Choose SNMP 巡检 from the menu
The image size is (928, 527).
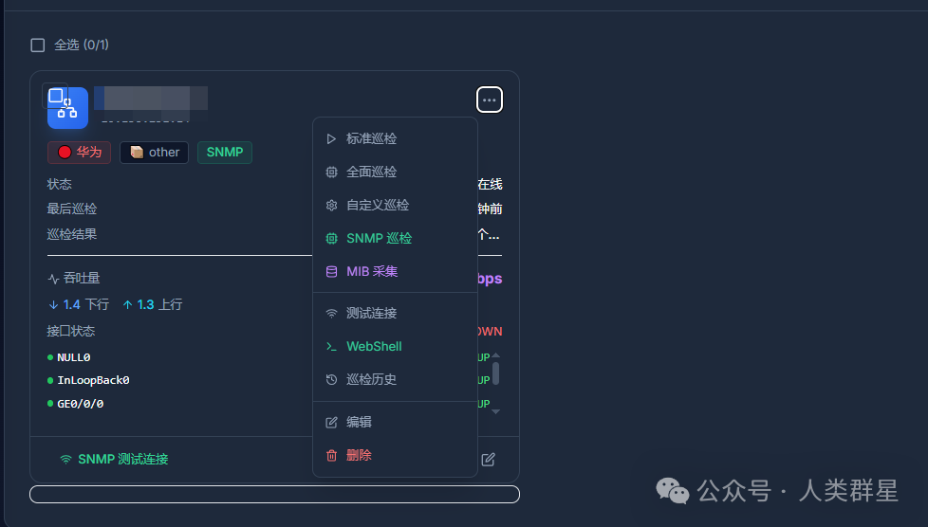click(x=395, y=238)
